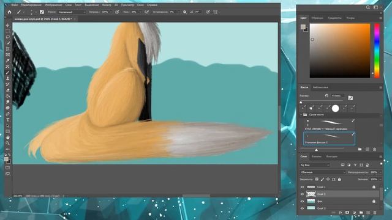The width and height of the screenshot is (392, 220).
Task: Open the Фильтр menu
Action: [x=107, y=5]
